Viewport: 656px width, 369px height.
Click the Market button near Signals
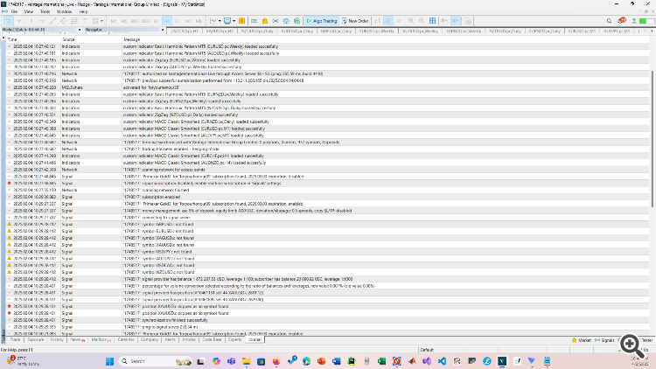click(581, 340)
